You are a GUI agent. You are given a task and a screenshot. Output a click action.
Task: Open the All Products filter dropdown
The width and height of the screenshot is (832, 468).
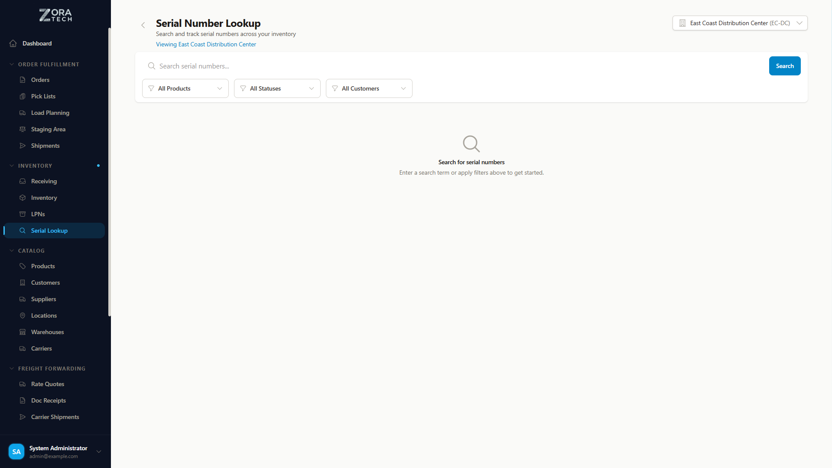pos(185,88)
